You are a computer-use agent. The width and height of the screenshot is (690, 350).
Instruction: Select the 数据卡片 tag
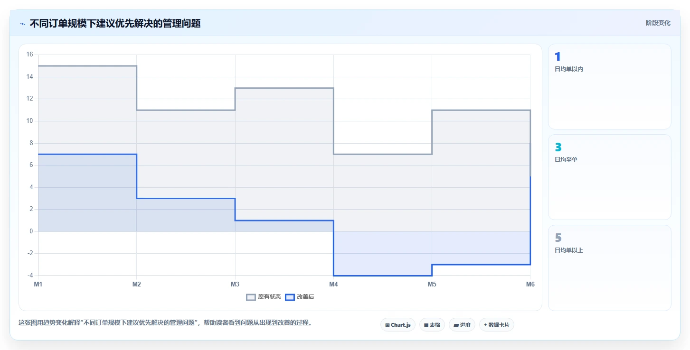tap(497, 325)
